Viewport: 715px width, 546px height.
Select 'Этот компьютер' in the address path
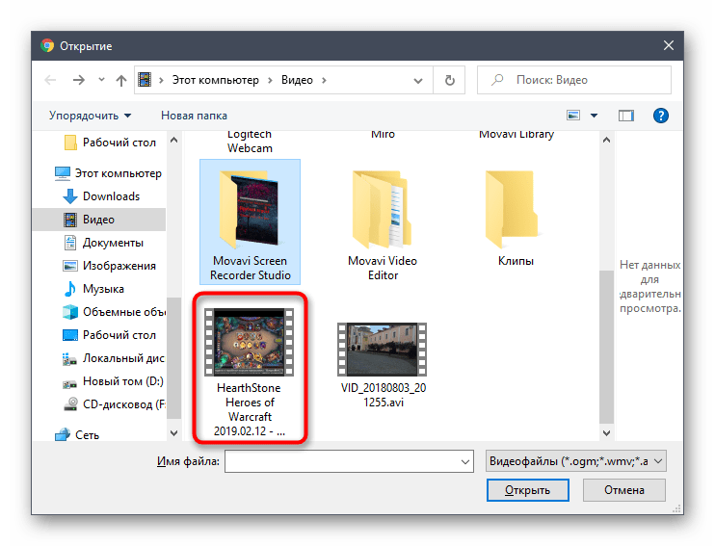[x=215, y=80]
